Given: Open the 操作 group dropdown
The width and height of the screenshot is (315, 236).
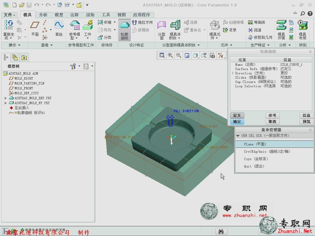Looking at the screenshot, I should coord(14,45).
